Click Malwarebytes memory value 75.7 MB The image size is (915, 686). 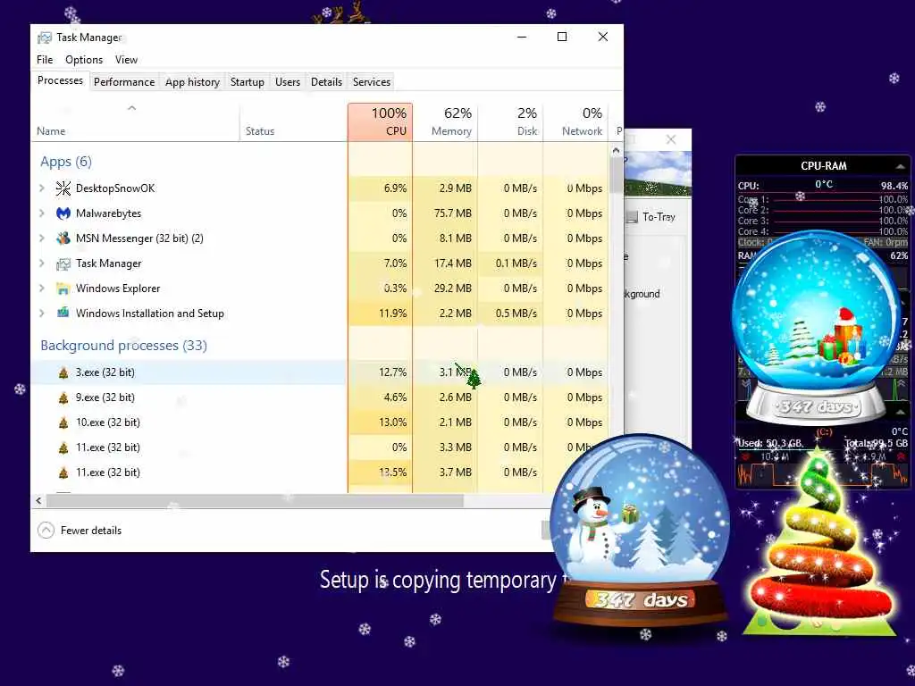click(x=452, y=213)
